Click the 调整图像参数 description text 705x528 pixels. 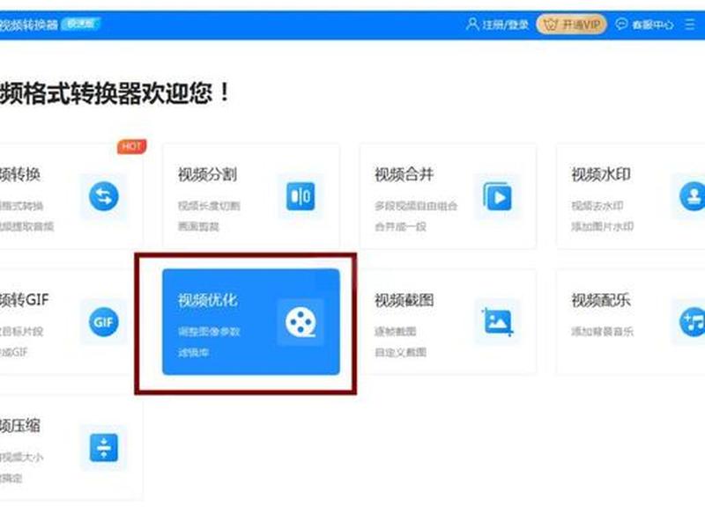(x=209, y=332)
